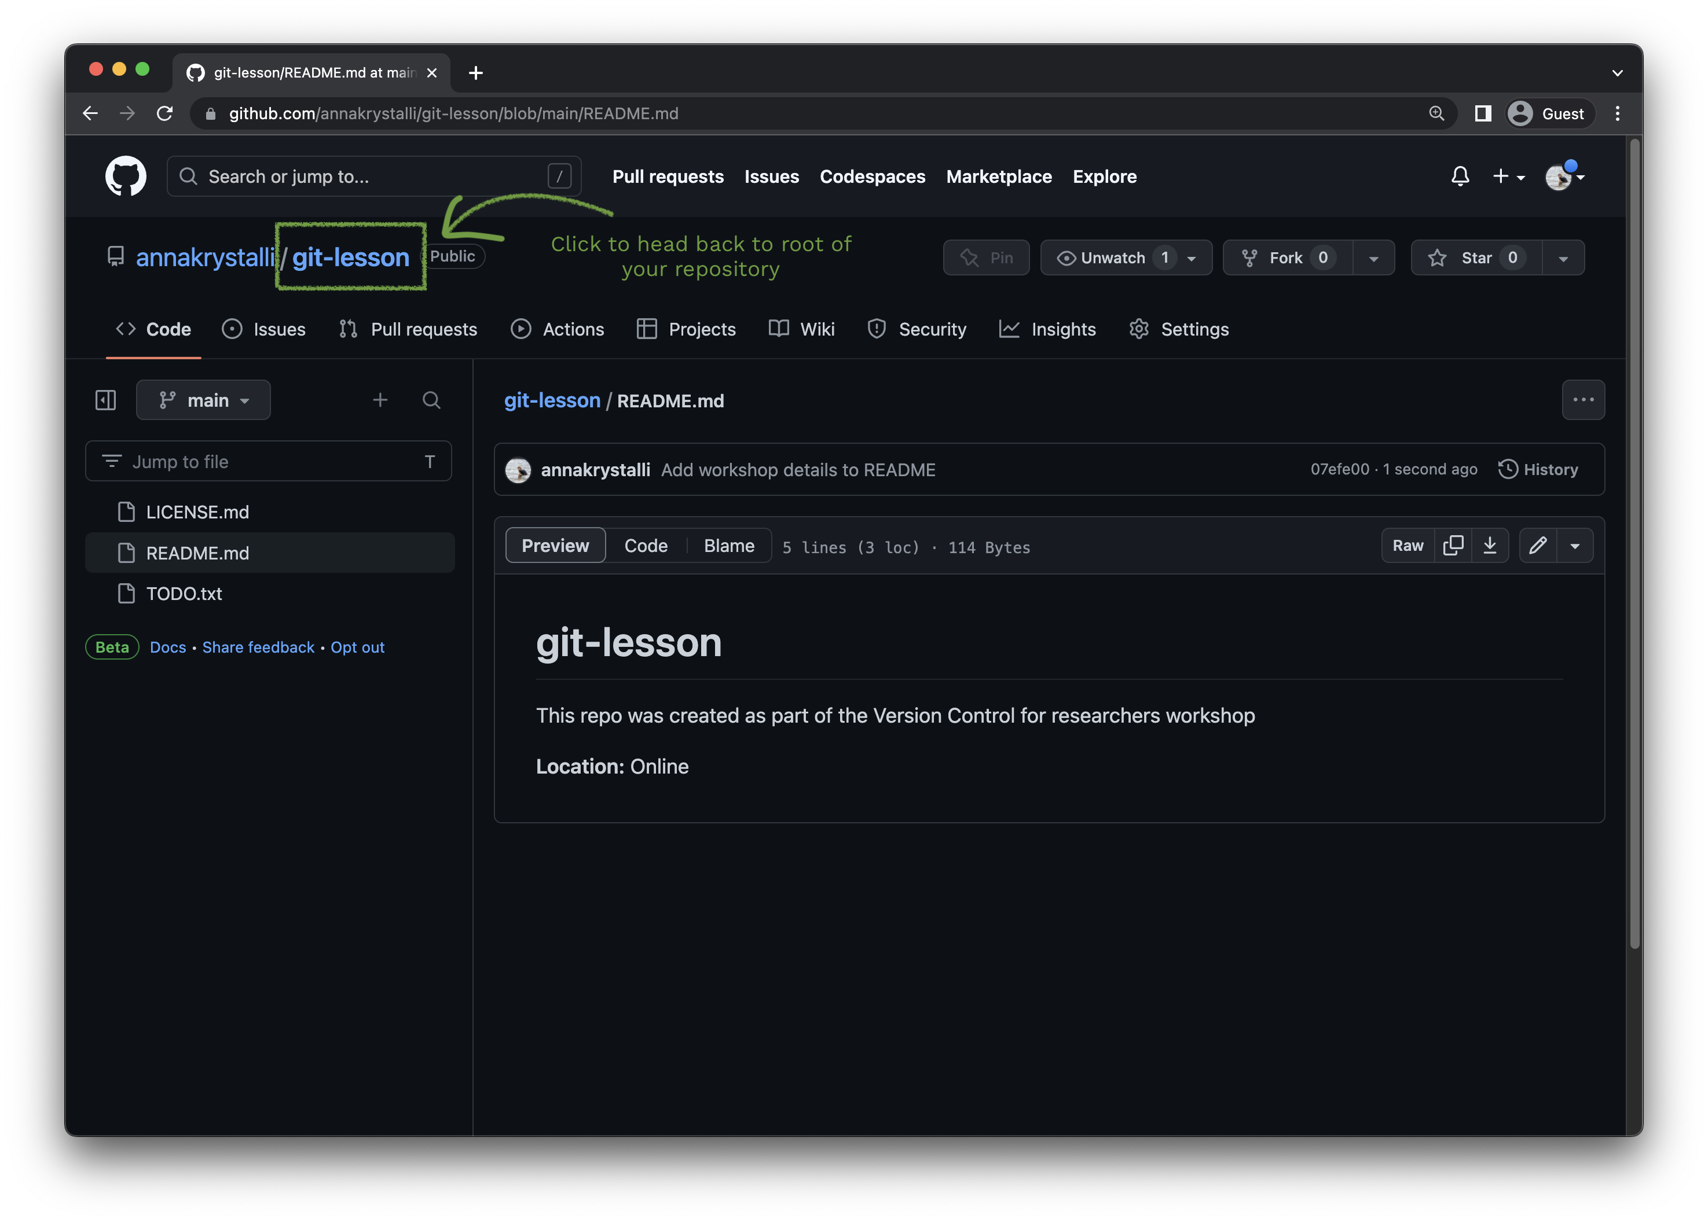Open commit History
The height and width of the screenshot is (1222, 1708).
coord(1538,469)
